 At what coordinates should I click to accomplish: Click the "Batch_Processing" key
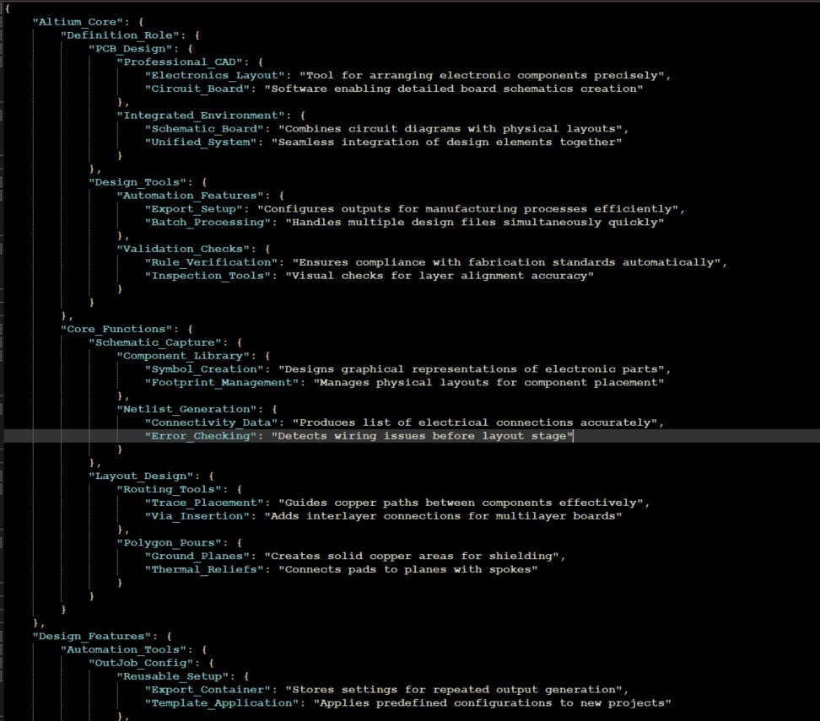(x=211, y=223)
